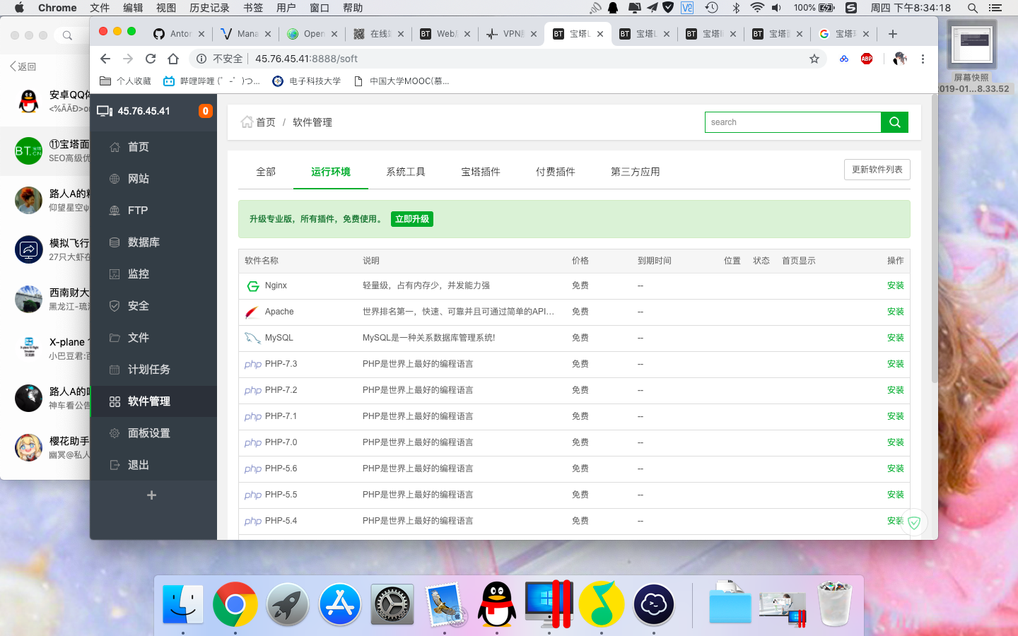Click 安装 for PHP-5.6

click(896, 469)
